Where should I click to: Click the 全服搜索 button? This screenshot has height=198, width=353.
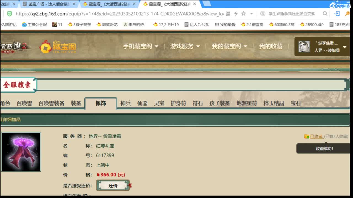point(17,85)
